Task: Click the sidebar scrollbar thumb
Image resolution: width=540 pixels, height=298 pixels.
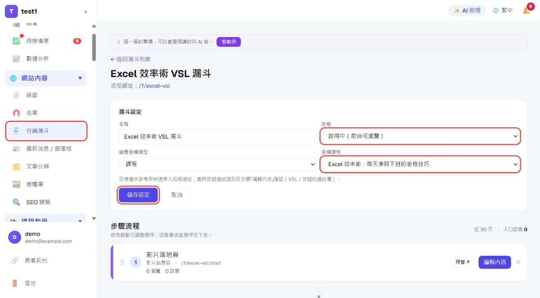Action: pos(94,47)
